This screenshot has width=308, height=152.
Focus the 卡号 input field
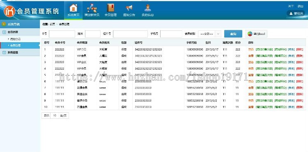click(x=62, y=34)
